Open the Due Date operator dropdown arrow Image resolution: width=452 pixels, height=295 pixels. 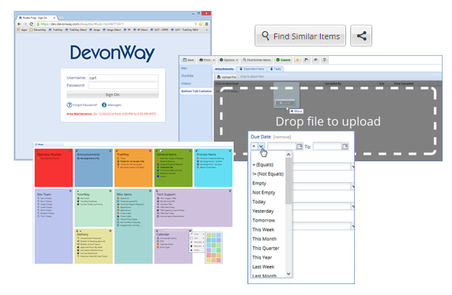pos(261,146)
